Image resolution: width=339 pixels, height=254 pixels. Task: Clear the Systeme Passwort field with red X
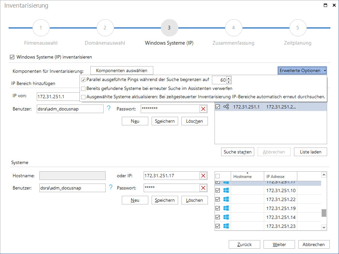(203, 188)
